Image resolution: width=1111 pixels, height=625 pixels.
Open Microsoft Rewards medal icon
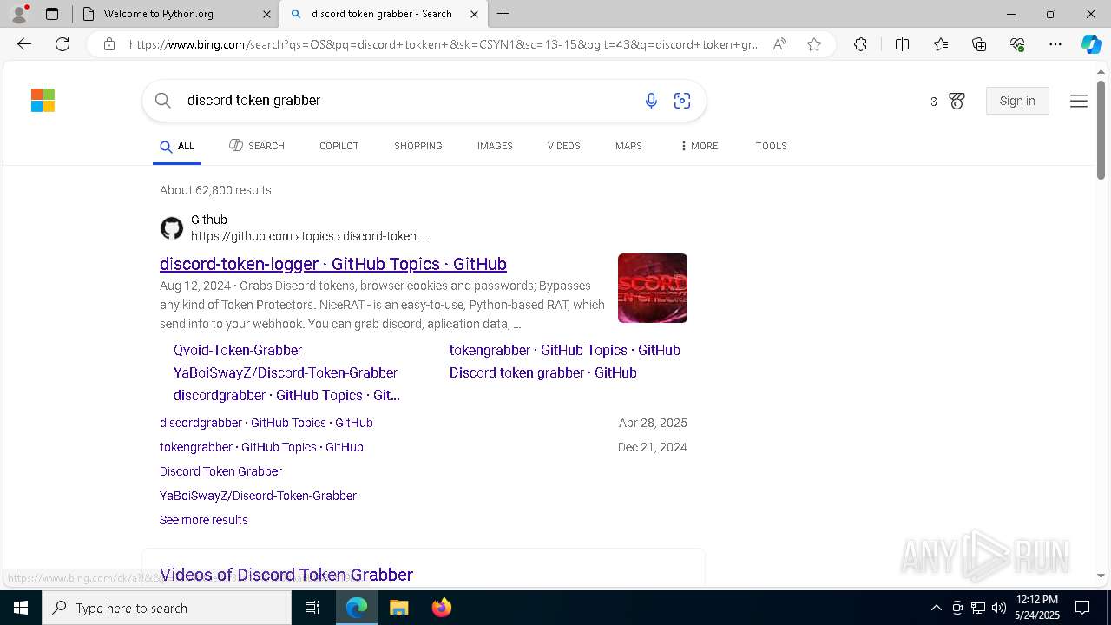tap(957, 101)
